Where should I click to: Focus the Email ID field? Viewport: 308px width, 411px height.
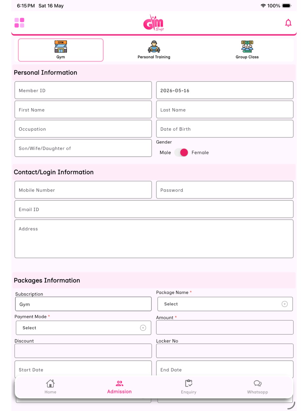pos(154,209)
